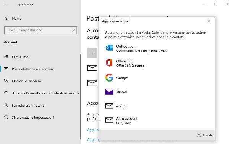The image size is (233, 144).
Task: Open 'Accedi all'azienda o all'istituto di istruzione'
Action: click(45, 93)
